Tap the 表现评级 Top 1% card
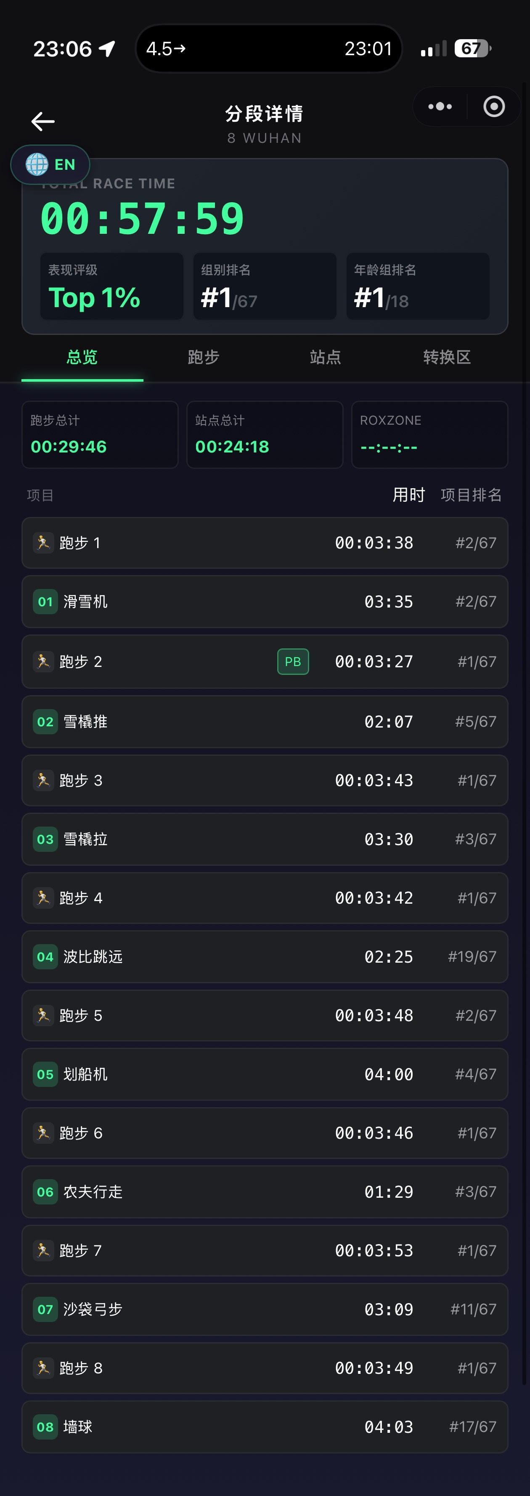 111,286
